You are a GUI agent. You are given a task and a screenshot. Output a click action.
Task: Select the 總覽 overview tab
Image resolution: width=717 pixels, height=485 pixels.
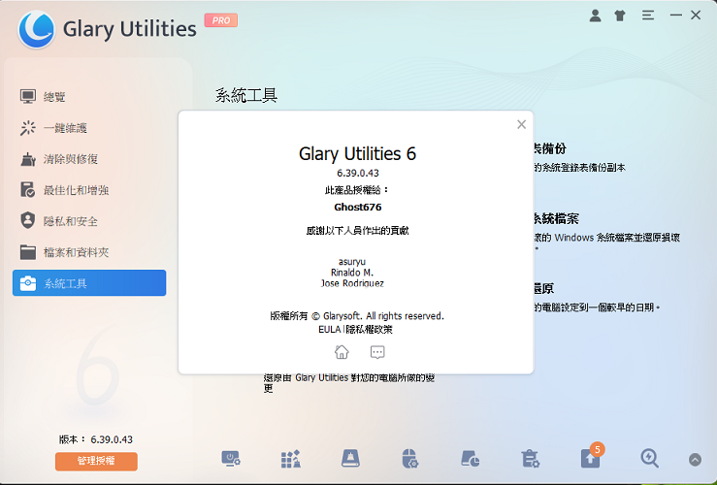[89, 96]
